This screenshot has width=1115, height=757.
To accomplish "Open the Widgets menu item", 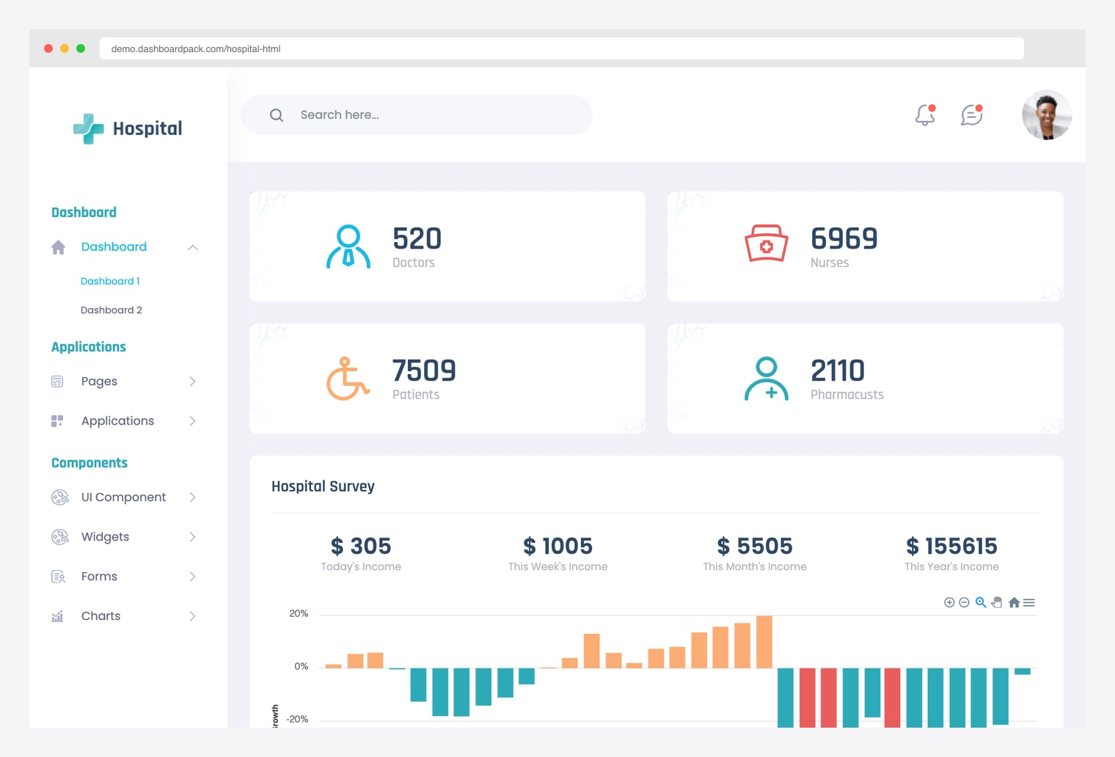I will (x=105, y=537).
